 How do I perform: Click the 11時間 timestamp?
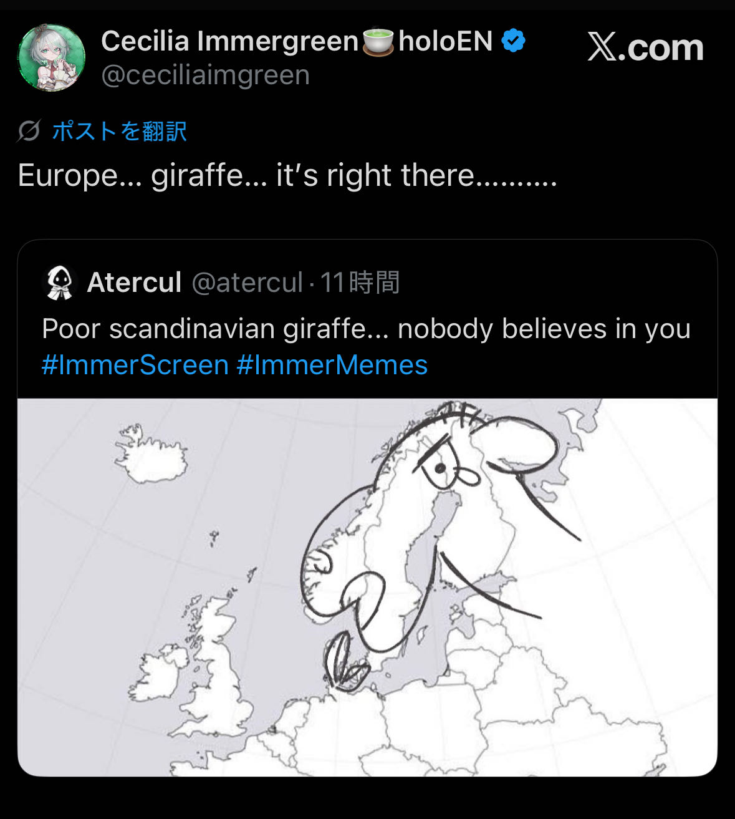point(360,283)
